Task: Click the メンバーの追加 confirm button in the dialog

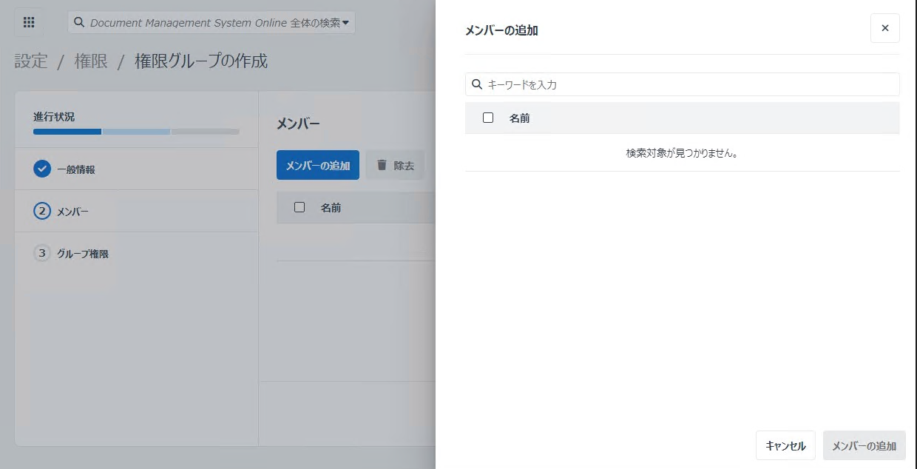Action: point(864,445)
